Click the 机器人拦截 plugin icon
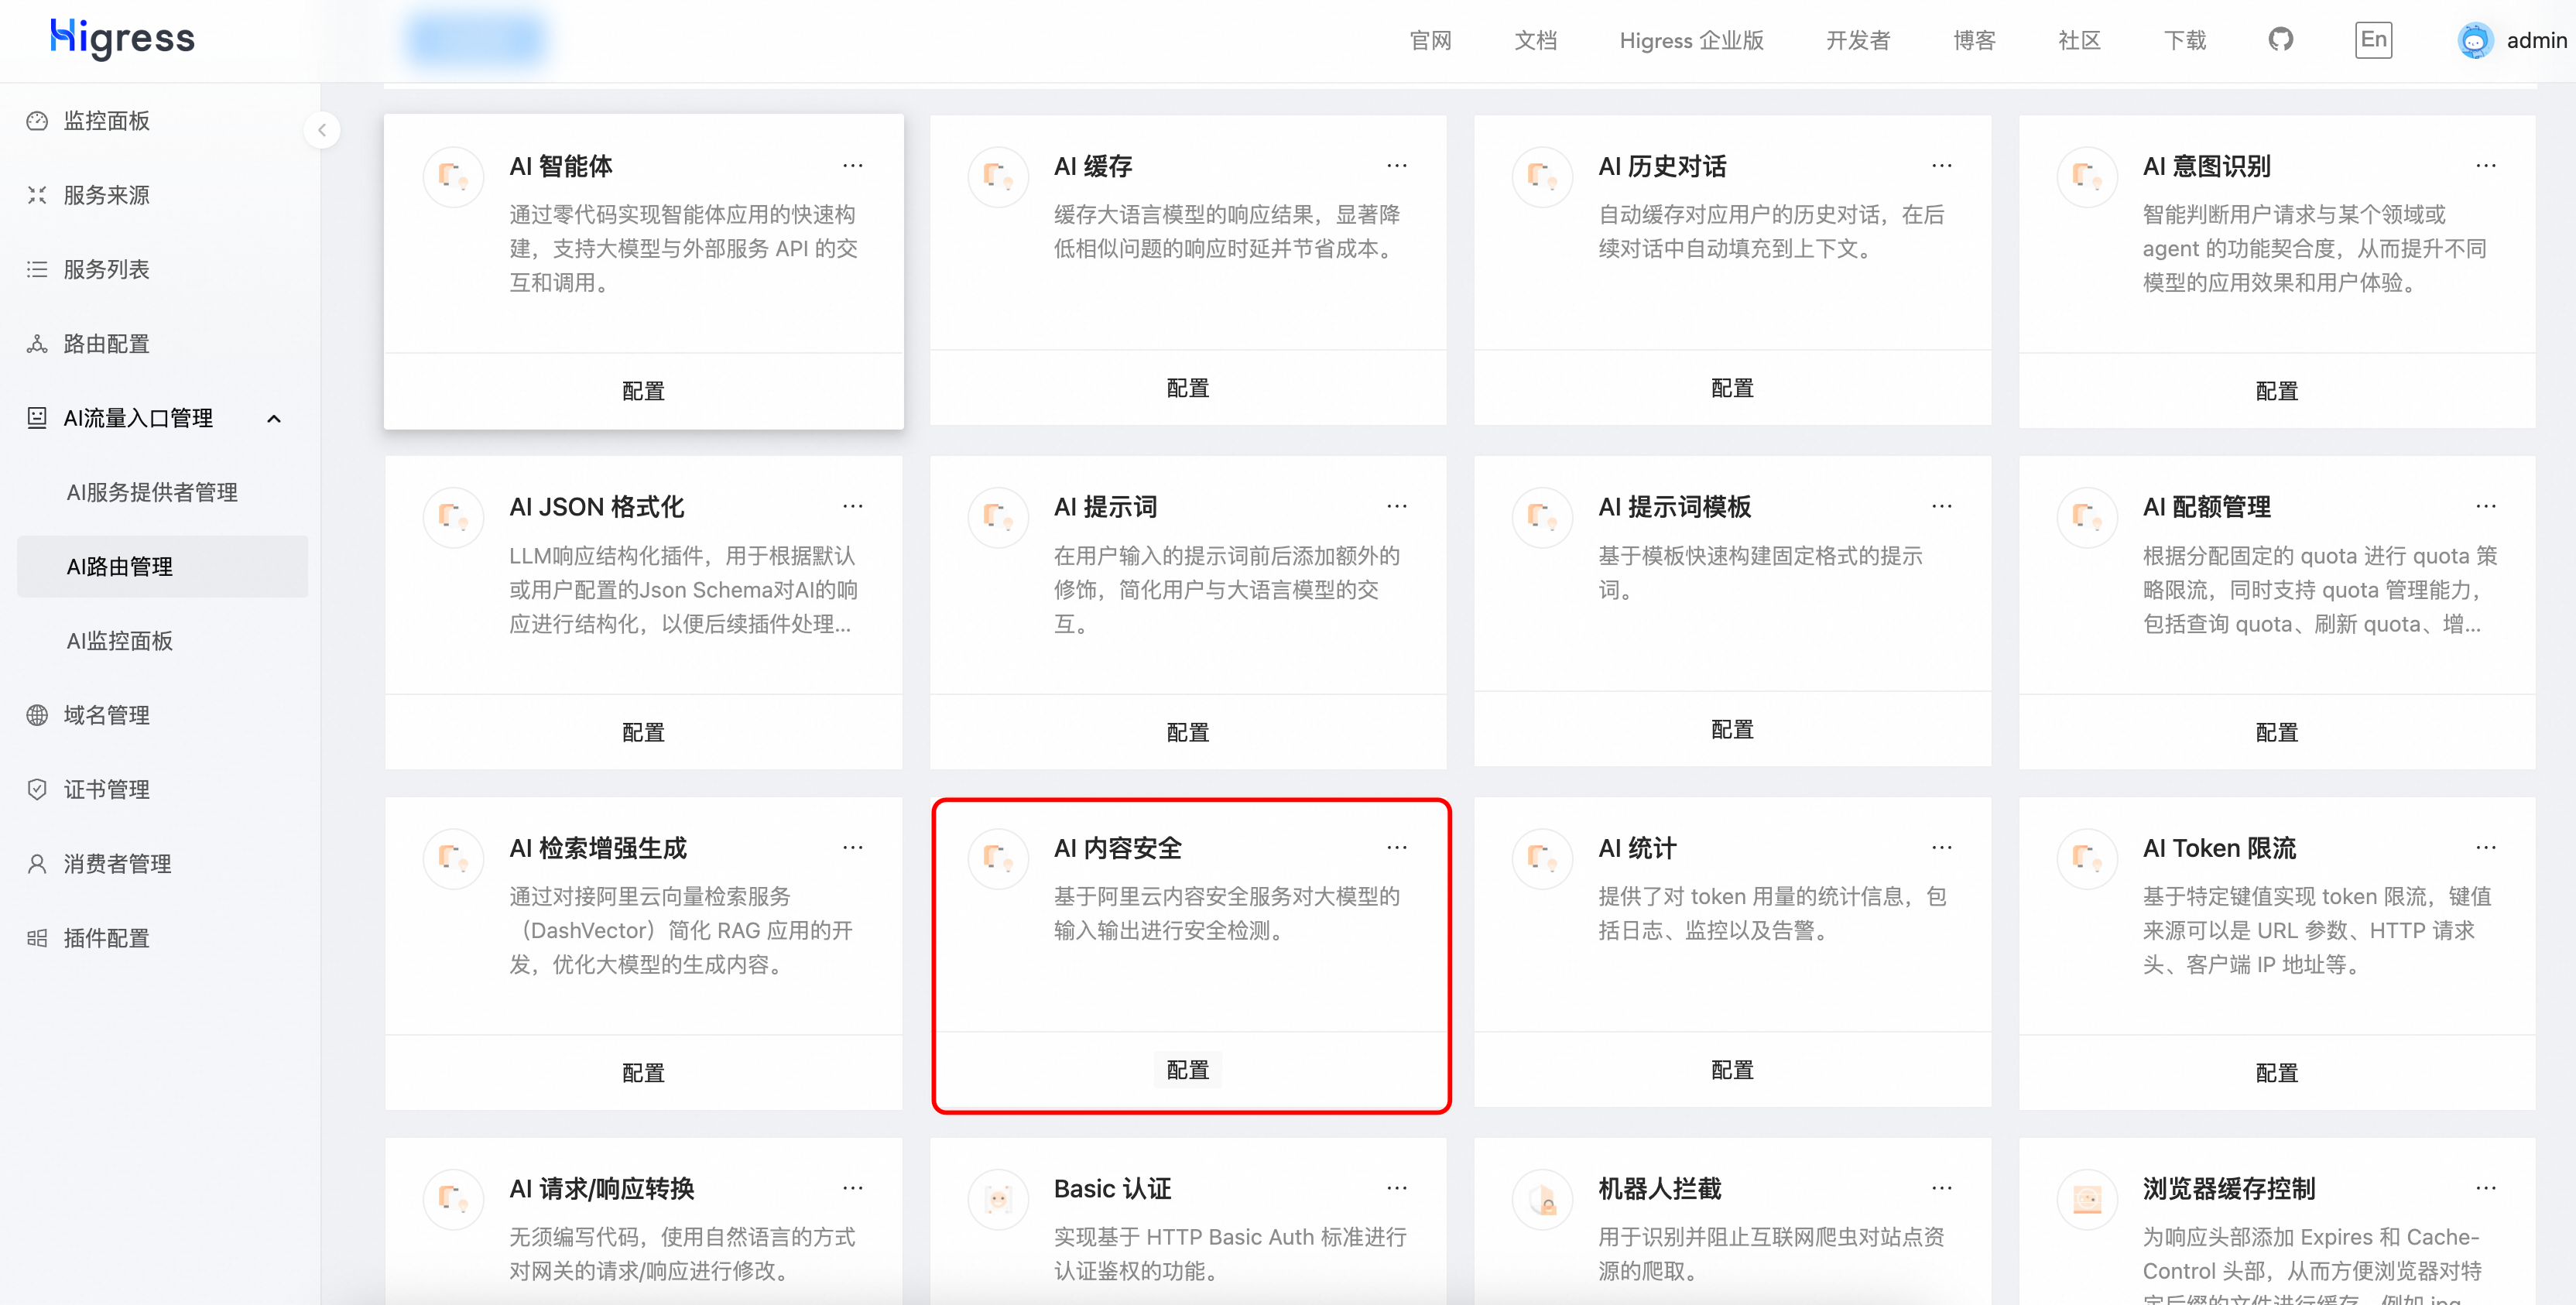2576x1305 pixels. tap(1542, 1199)
